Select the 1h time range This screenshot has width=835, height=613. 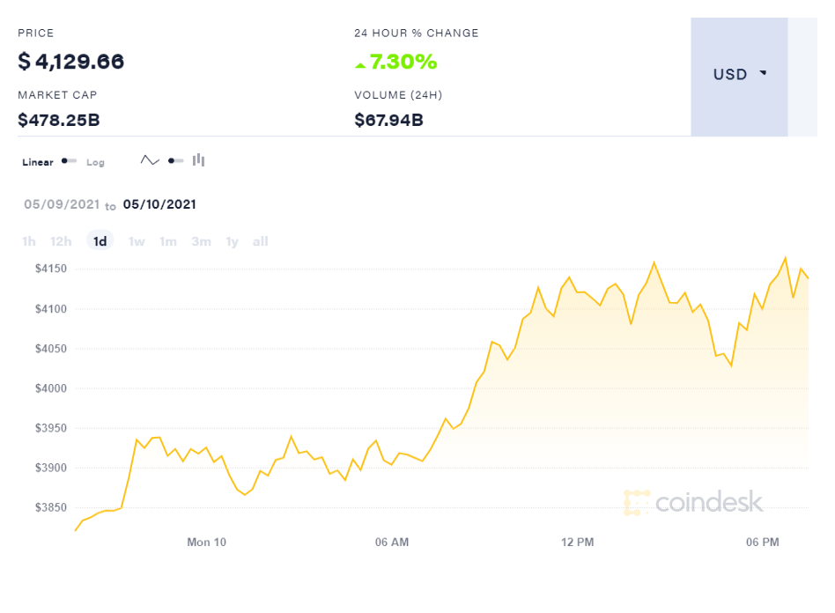29,242
